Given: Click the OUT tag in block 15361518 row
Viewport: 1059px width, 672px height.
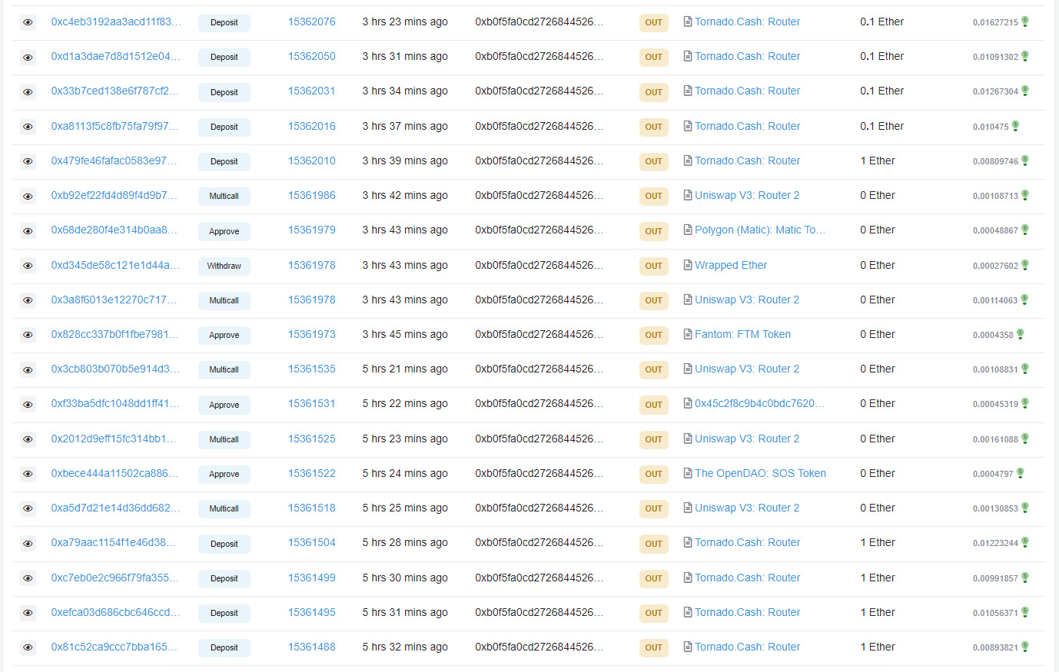Looking at the screenshot, I should coord(653,508).
